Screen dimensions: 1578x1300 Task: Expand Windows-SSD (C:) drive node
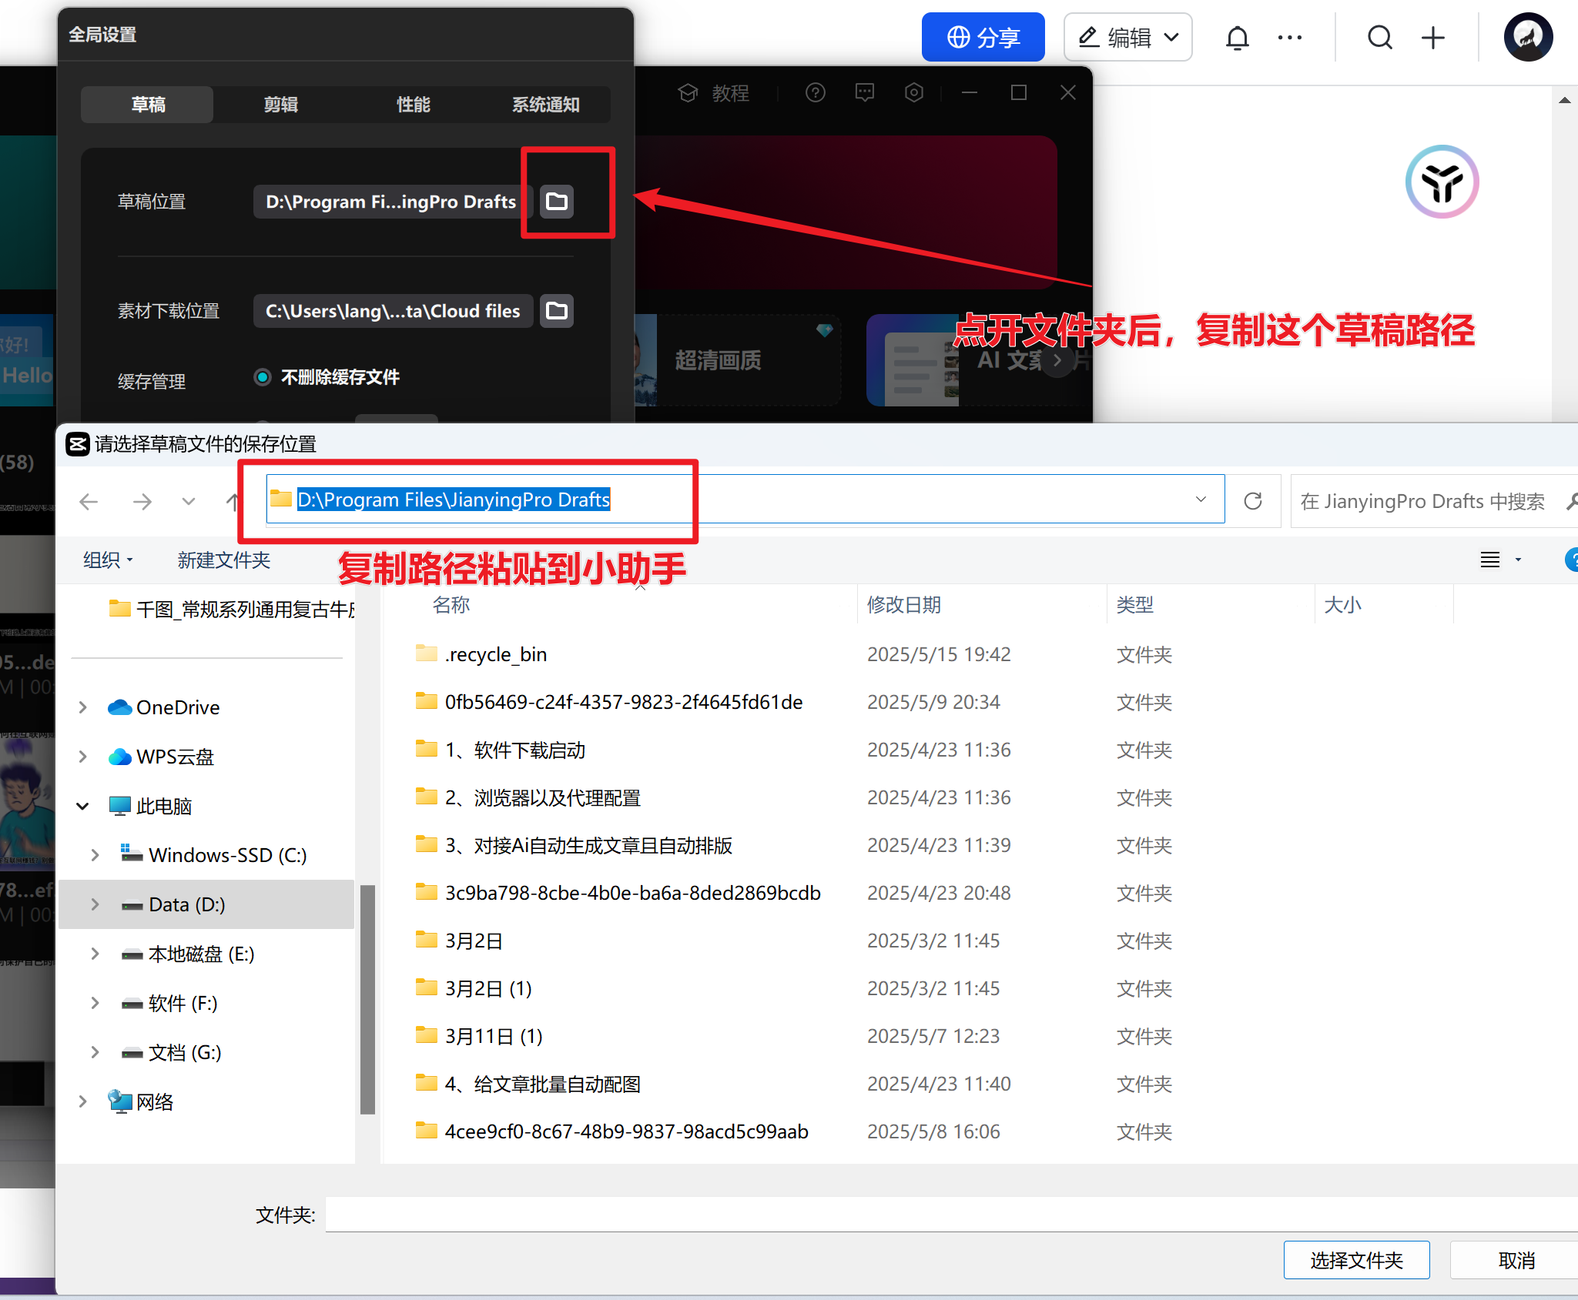tap(95, 855)
